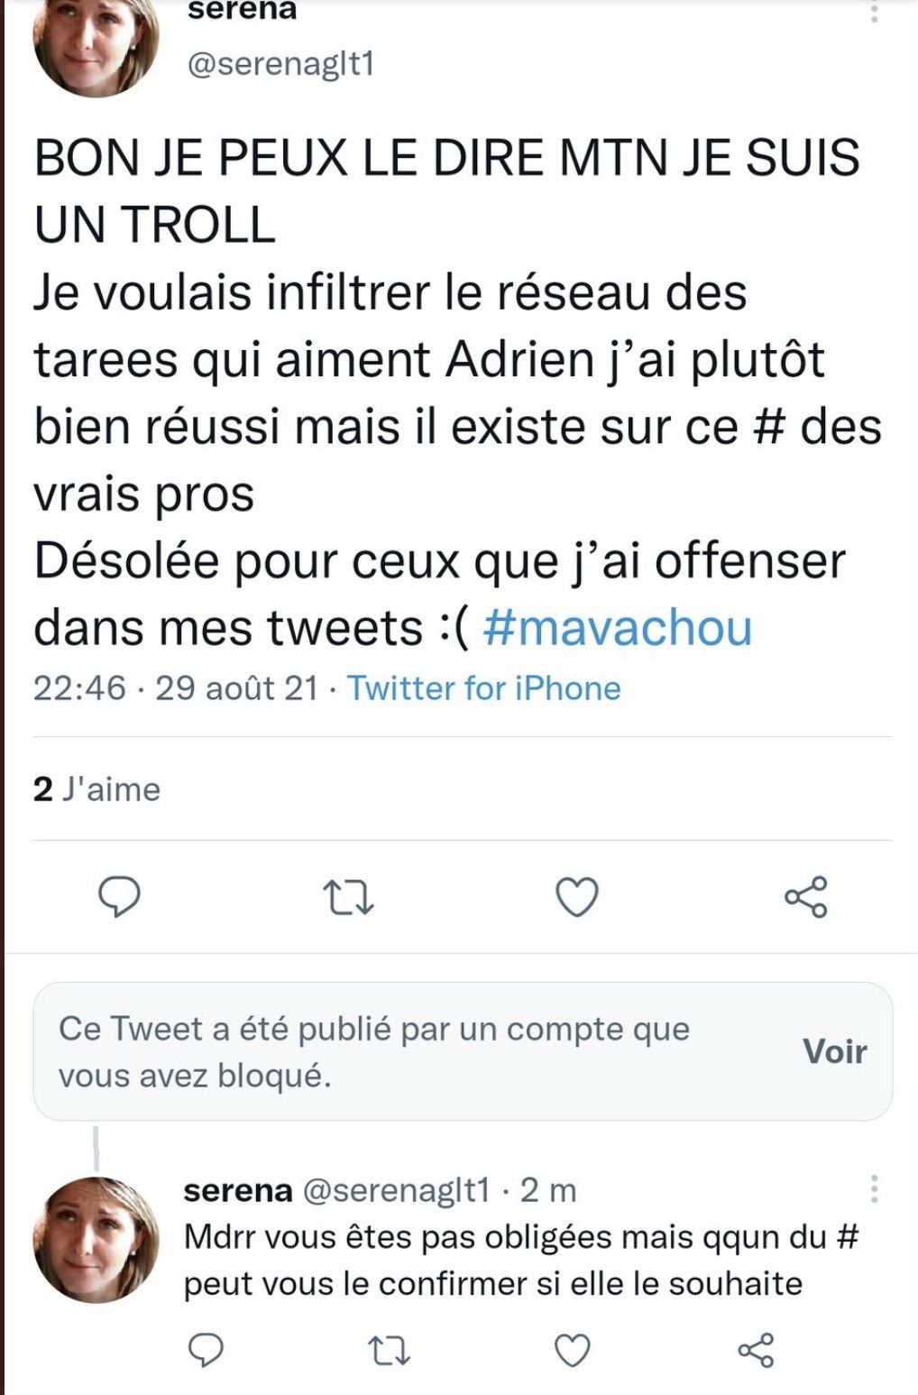Open serena's avatar on reply tweet
The height and width of the screenshot is (1395, 918).
tap(96, 1239)
